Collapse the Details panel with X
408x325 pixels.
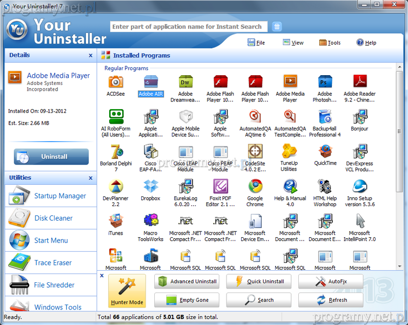tap(91, 55)
